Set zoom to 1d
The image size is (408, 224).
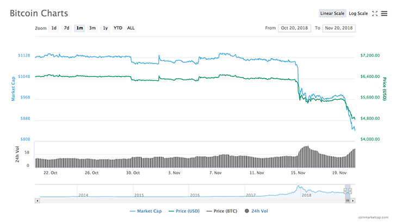coord(54,28)
